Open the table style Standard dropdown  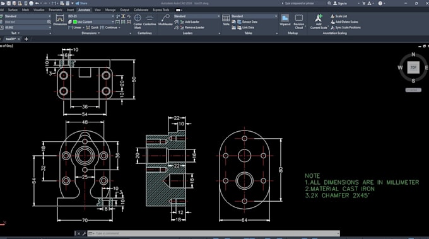(254, 16)
